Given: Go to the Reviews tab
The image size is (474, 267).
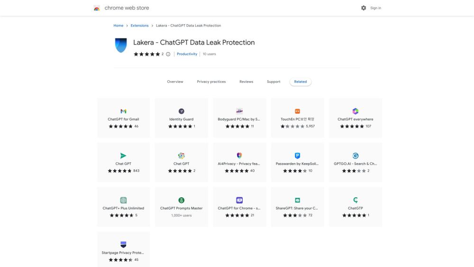Looking at the screenshot, I should click(246, 82).
